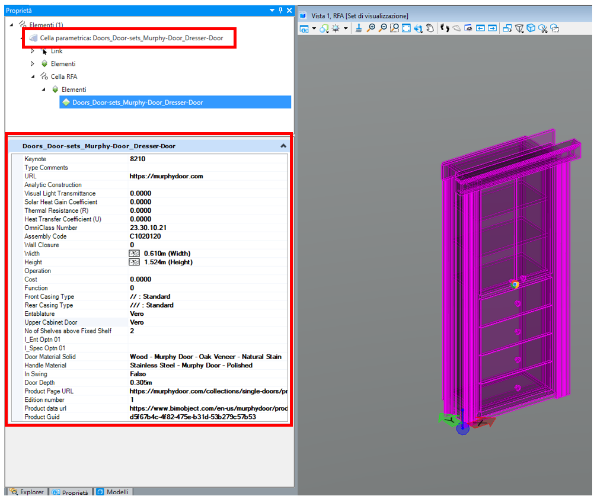Click the View Next arrow
The height and width of the screenshot is (496, 594).
coord(492,28)
